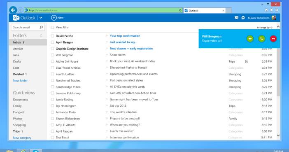Set Categories for Blue Ynder Airlines email
This screenshot has height=152, width=289.
point(235,68)
